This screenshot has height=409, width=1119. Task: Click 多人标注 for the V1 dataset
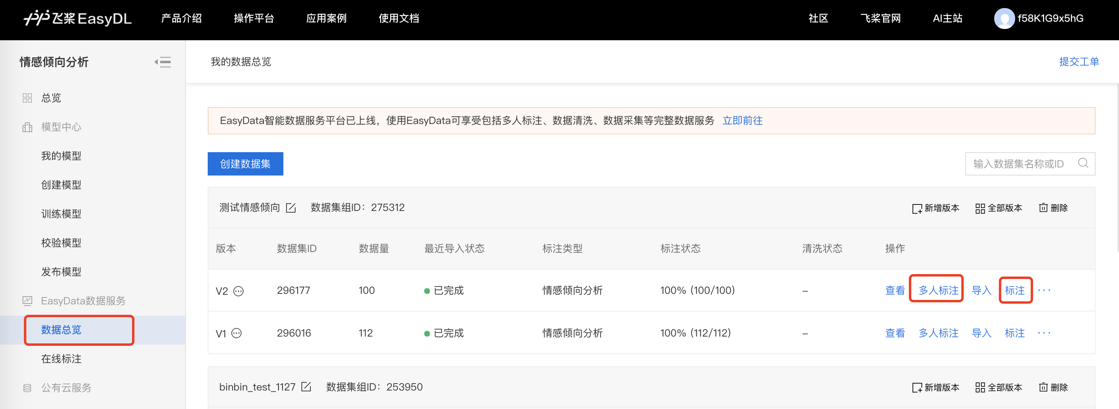point(938,333)
